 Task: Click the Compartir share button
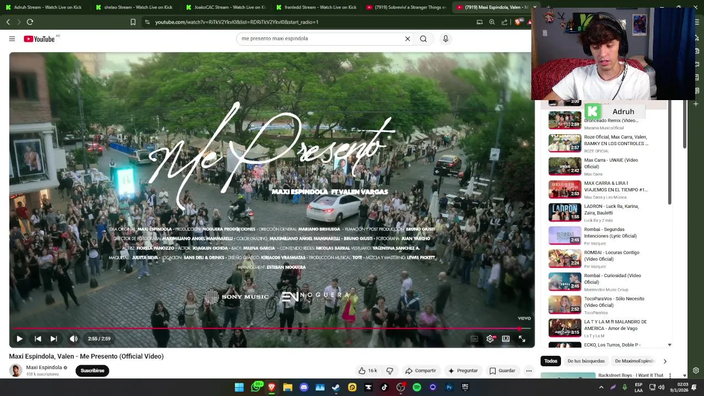point(421,371)
